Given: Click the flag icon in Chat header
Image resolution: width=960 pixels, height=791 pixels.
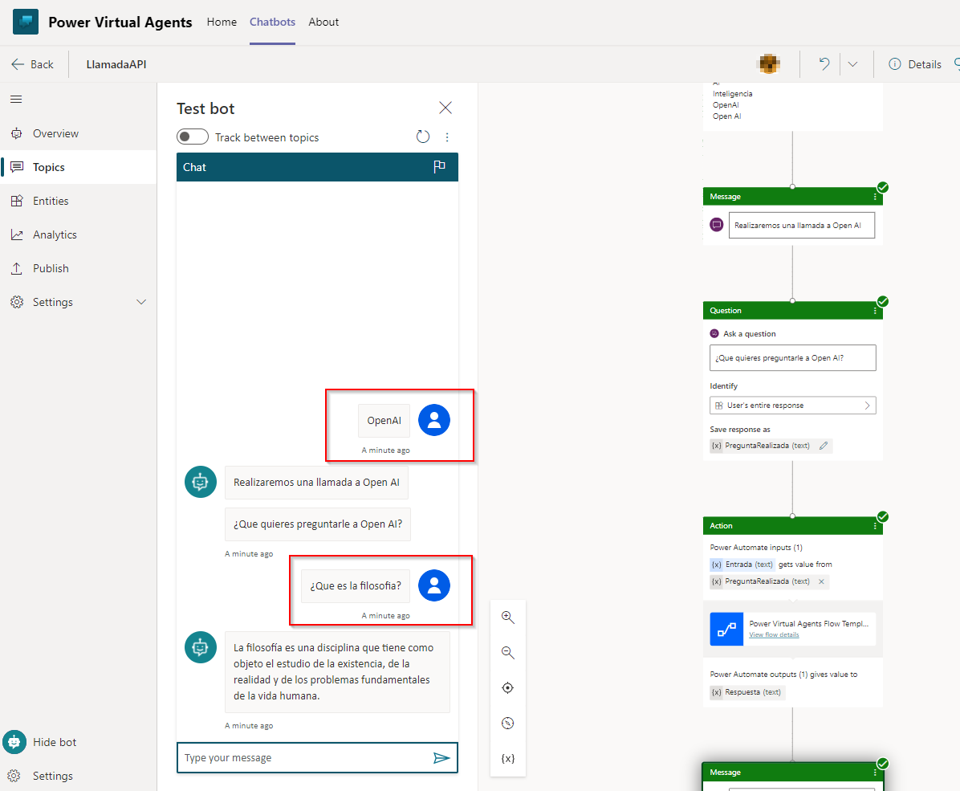Looking at the screenshot, I should 439,167.
